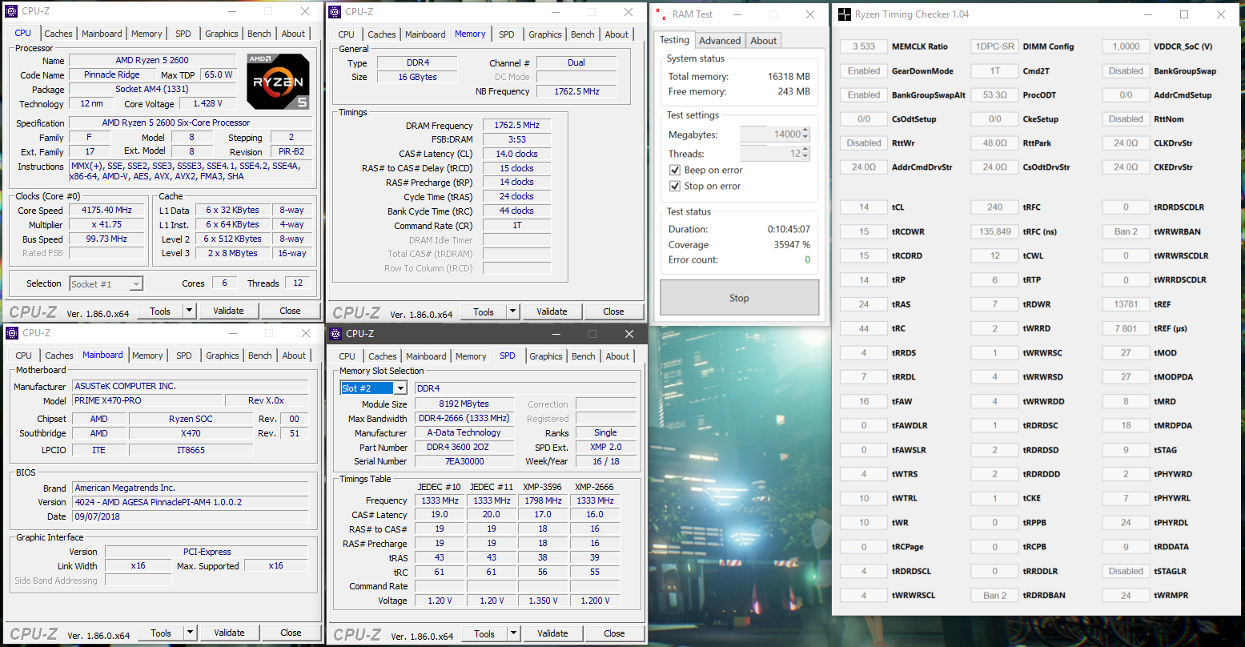Toggle the Beep on error checkbox
The width and height of the screenshot is (1245, 647).
coord(675,171)
